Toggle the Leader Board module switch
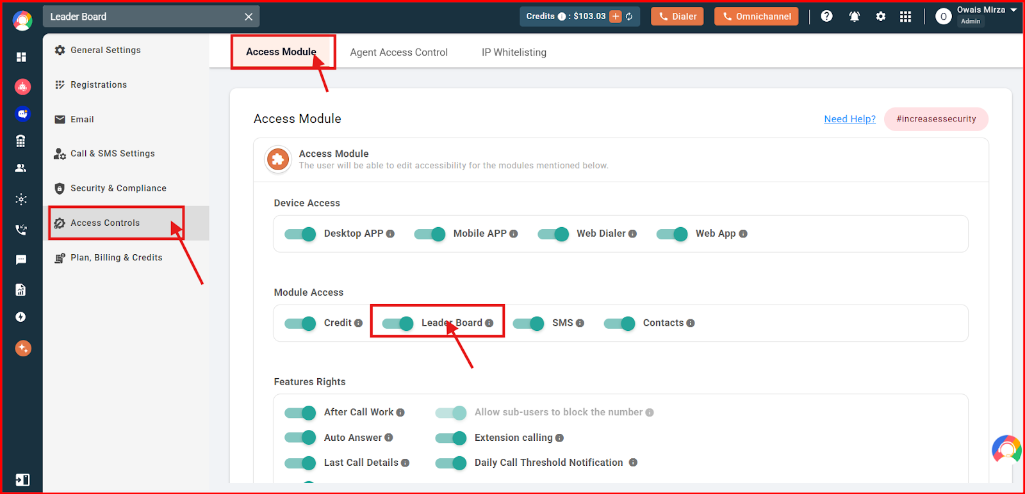This screenshot has width=1025, height=494. pyautogui.click(x=398, y=323)
